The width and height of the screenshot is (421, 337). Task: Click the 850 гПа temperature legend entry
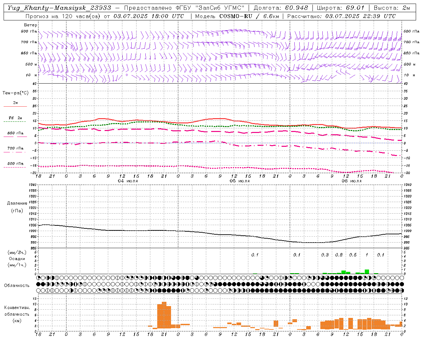tap(15, 133)
